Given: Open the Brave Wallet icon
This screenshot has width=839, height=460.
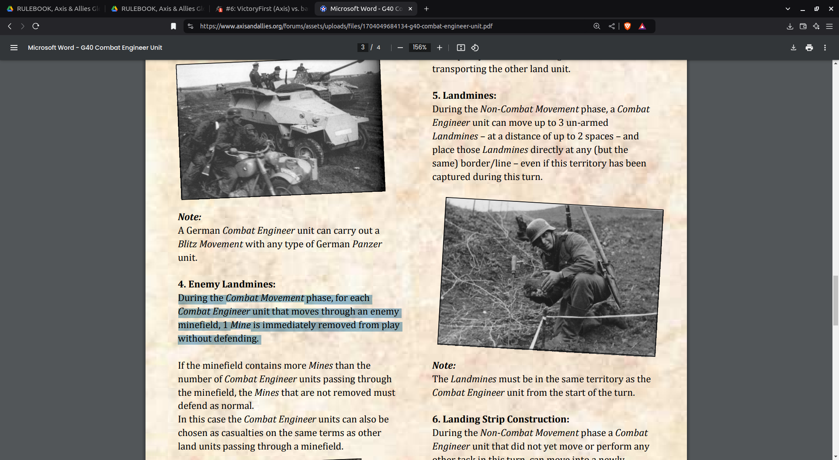Looking at the screenshot, I should 803,26.
